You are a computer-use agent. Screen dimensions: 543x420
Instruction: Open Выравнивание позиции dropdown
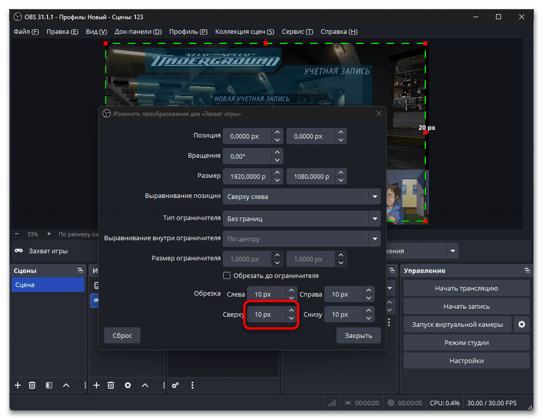coord(302,196)
